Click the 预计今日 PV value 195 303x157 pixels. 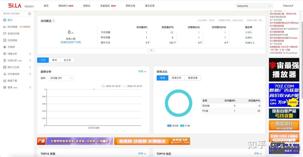pyautogui.click(x=171, y=43)
